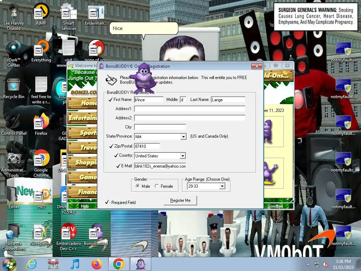The width and height of the screenshot is (361, 271).
Task: Open the Shopping section in Bonzi window
Action: click(82, 162)
